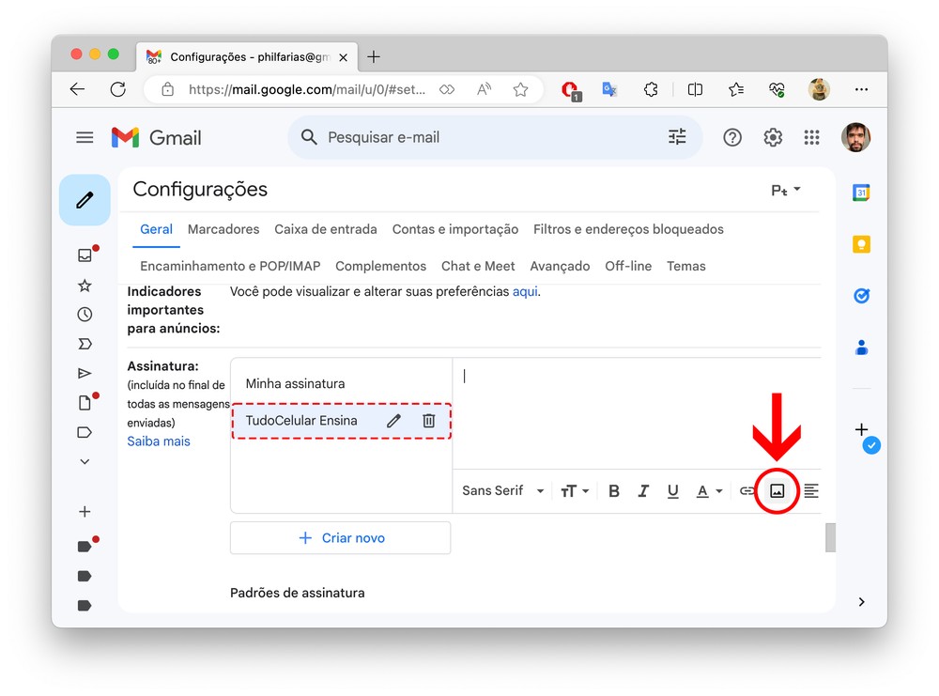Click Criar novo signature button
Viewport: 939px width, 696px height.
point(341,538)
